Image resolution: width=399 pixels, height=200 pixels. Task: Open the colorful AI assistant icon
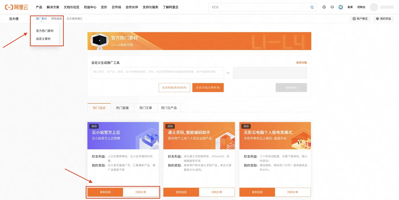pyautogui.click(x=341, y=7)
